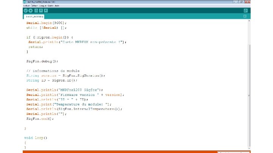Viewport: 273px width, 153px height.
Task: Click the 'MKRFox1200 Sigfox' println line
Action: 64,90
